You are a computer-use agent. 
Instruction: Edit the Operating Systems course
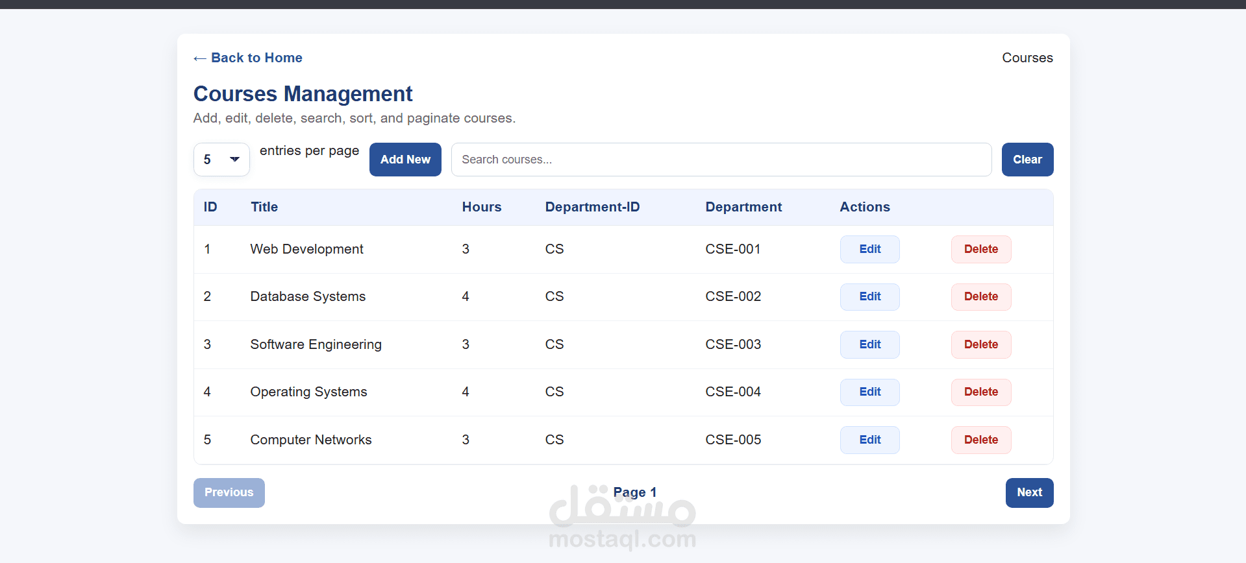click(870, 392)
